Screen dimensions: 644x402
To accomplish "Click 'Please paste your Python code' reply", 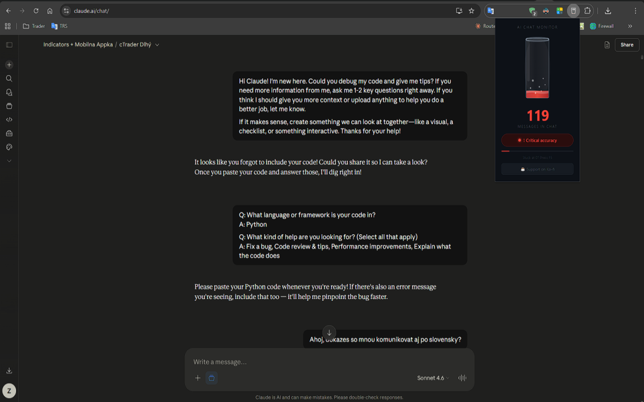I will click(x=315, y=291).
